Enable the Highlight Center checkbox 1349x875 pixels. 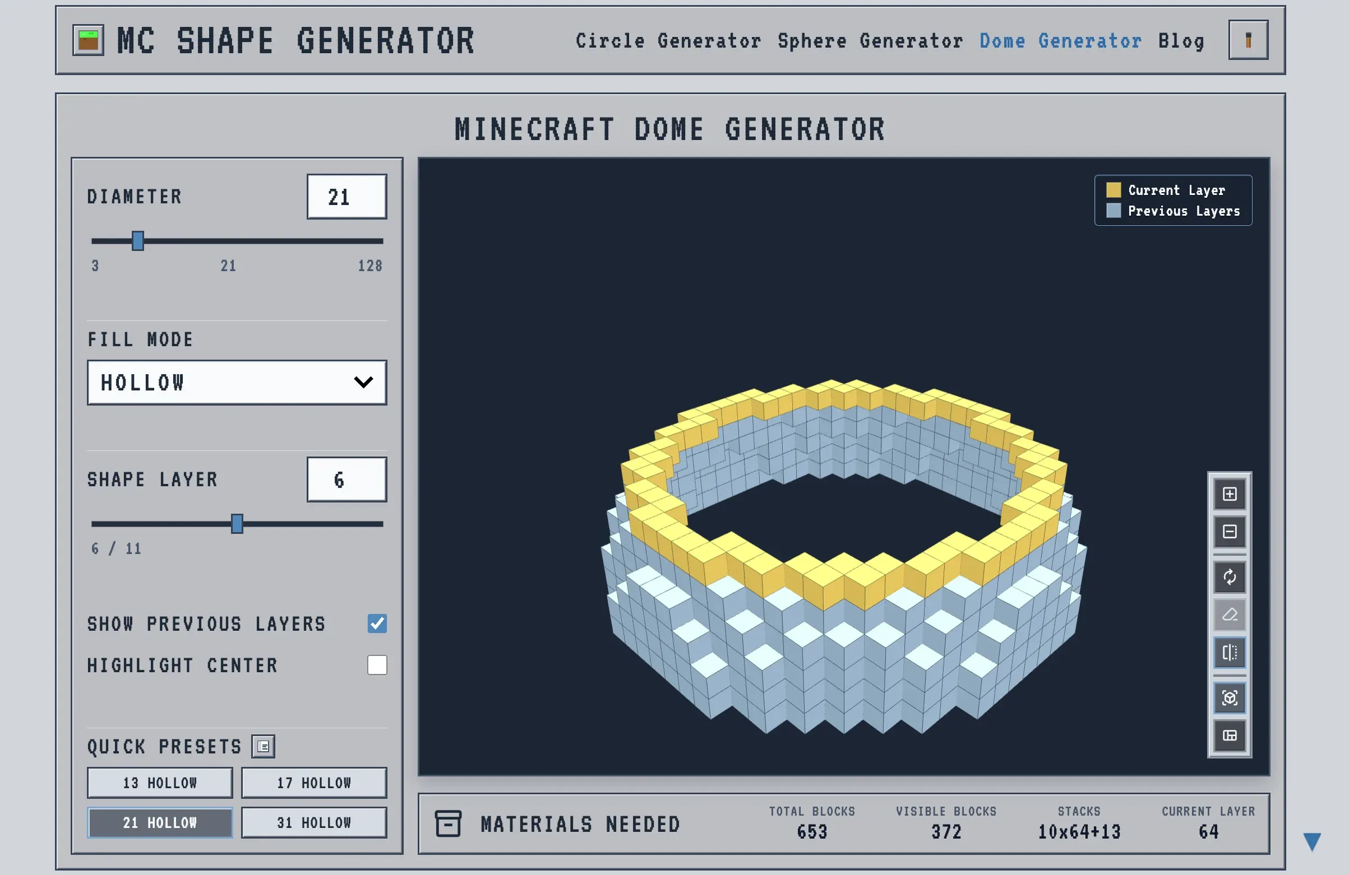click(x=377, y=665)
